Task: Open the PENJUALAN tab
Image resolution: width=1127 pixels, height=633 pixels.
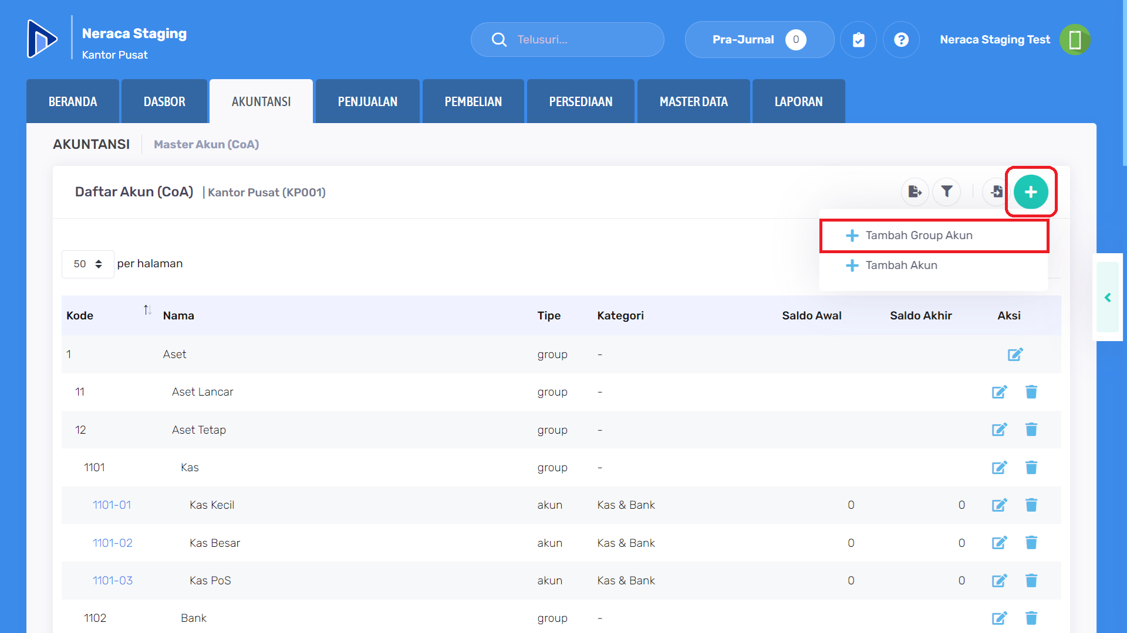Action: [x=367, y=101]
